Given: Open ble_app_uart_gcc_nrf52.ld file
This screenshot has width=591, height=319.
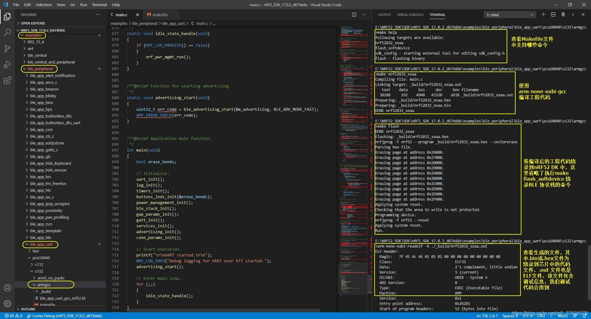Looking at the screenshot, I should tap(60, 298).
